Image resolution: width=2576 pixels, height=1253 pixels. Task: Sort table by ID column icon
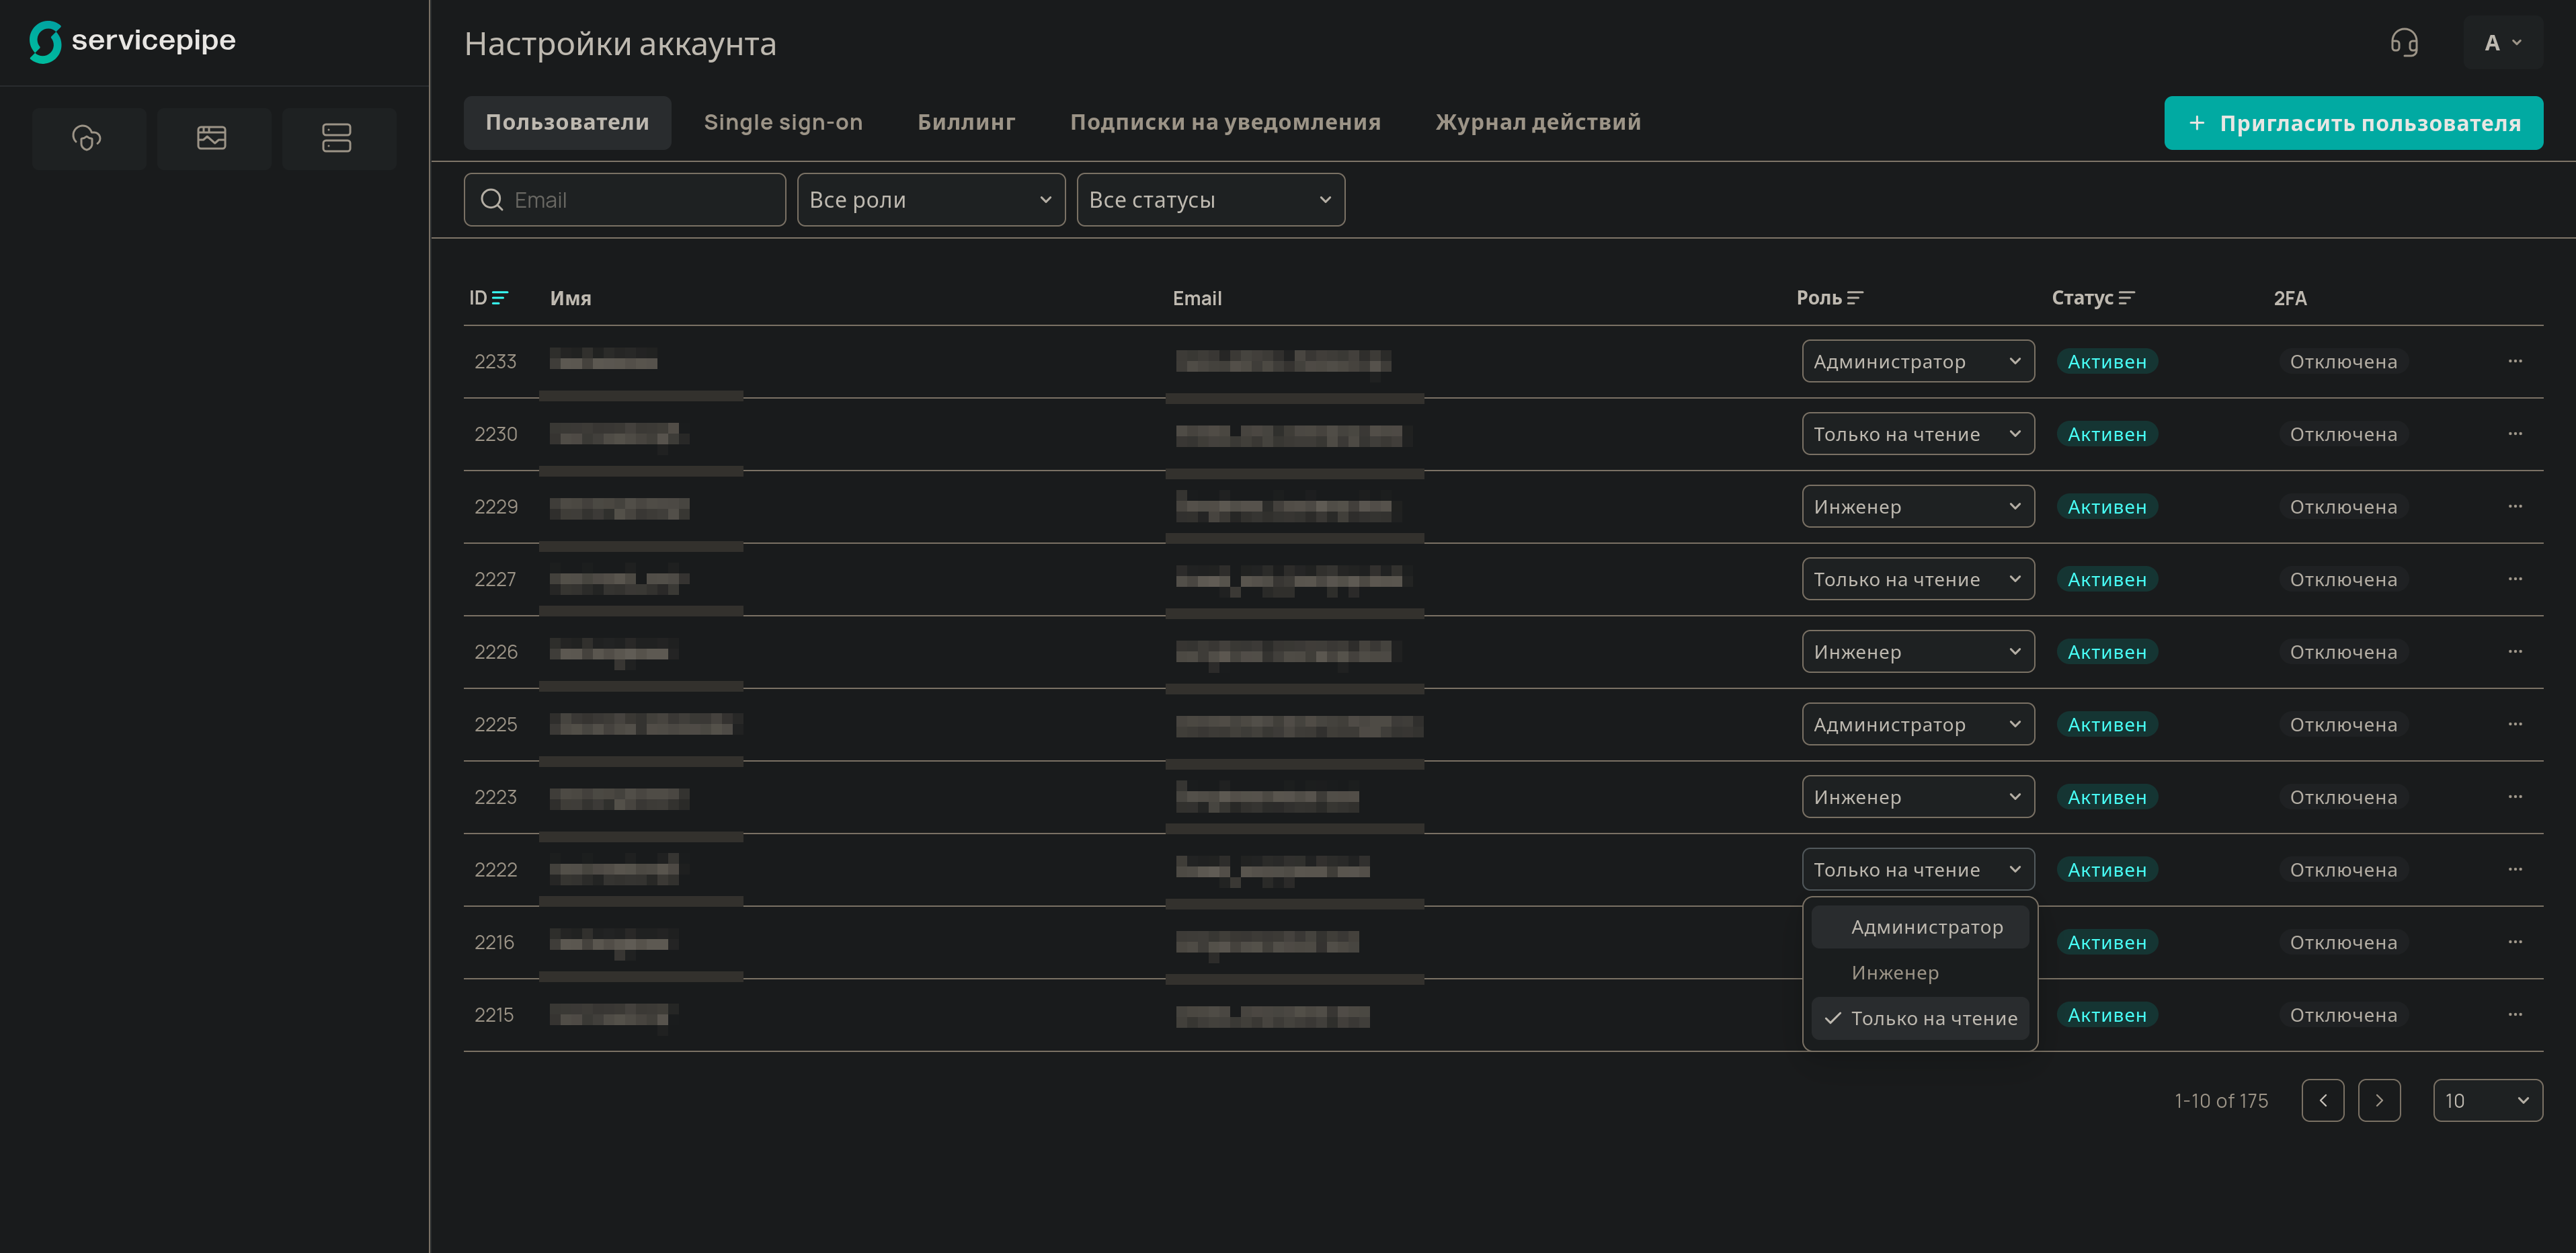(x=500, y=298)
